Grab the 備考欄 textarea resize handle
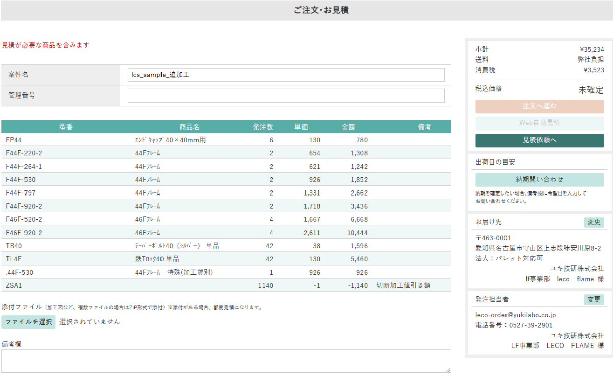The height and width of the screenshot is (376, 613). [x=448, y=369]
